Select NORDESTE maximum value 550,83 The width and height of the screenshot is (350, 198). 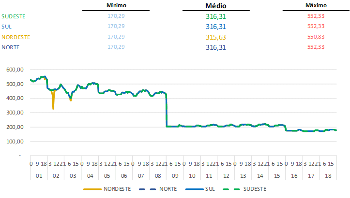click(x=316, y=37)
